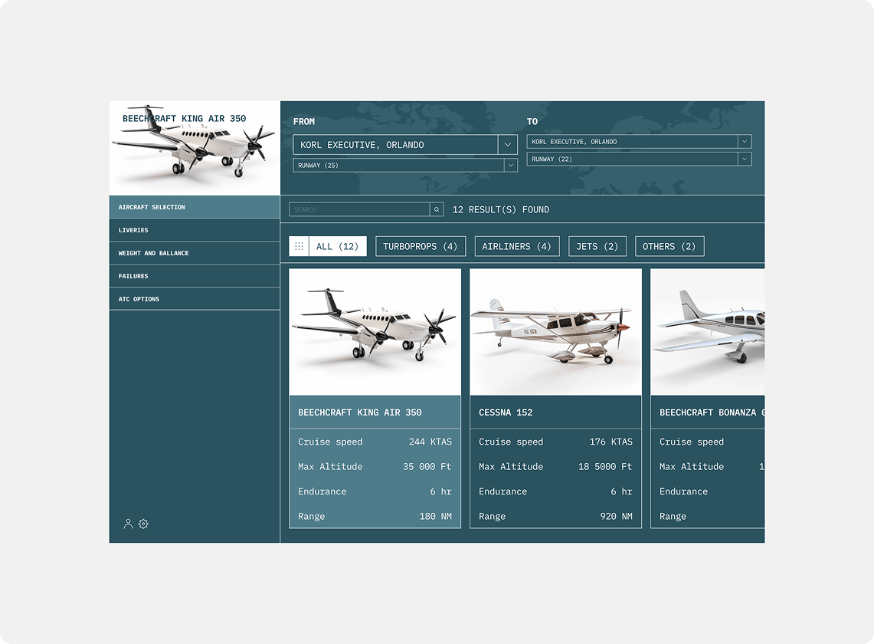The width and height of the screenshot is (874, 644).
Task: Click the grid view icon beside ALL
Action: click(x=299, y=246)
